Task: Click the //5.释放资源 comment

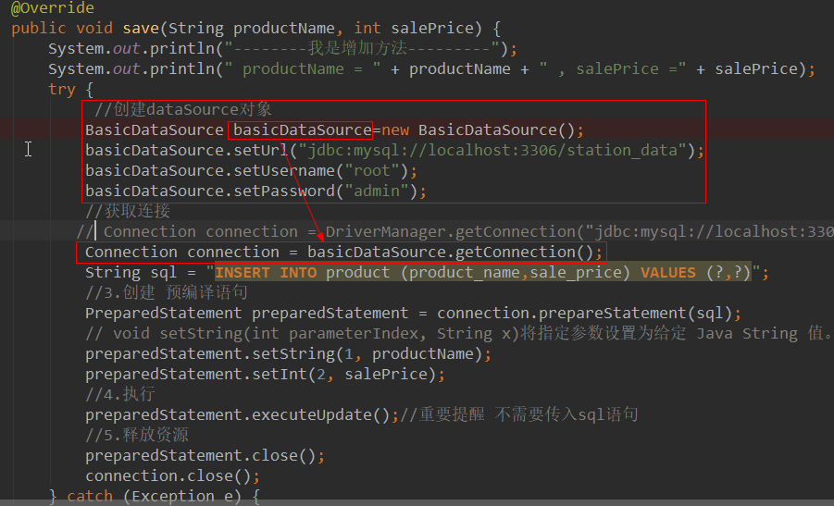Action: pos(137,435)
